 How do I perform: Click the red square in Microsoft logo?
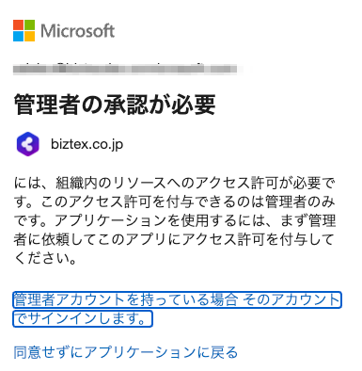[x=18, y=25]
